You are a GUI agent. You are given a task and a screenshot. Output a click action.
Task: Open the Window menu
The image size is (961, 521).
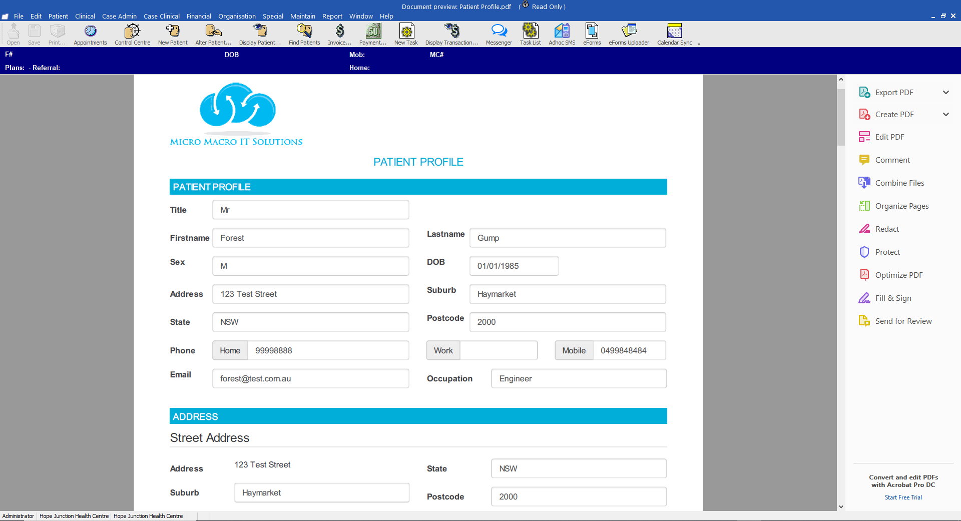361,16
